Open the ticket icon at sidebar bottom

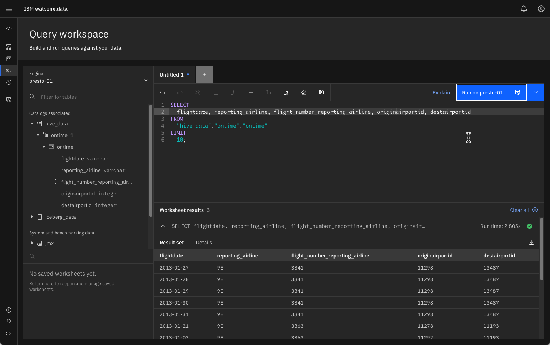[x=9, y=333]
